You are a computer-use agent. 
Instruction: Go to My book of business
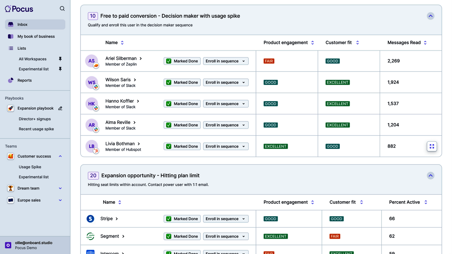click(36, 36)
